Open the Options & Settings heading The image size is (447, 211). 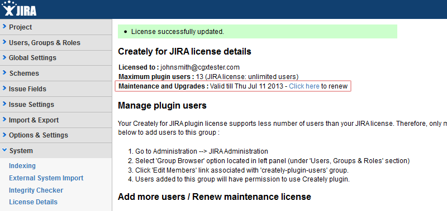click(39, 135)
